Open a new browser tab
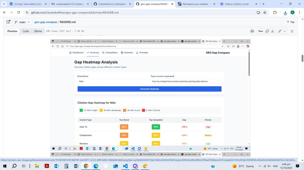Screen dimensions: 304x170 click(264, 4)
